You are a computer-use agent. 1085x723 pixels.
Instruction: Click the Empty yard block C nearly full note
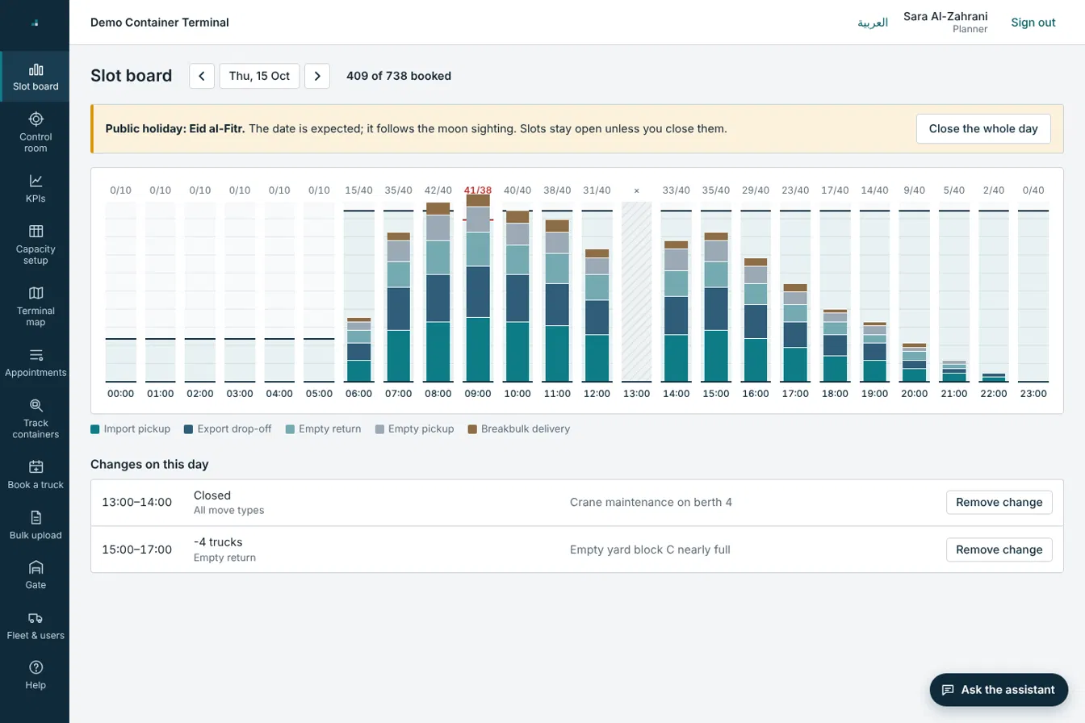click(x=650, y=550)
